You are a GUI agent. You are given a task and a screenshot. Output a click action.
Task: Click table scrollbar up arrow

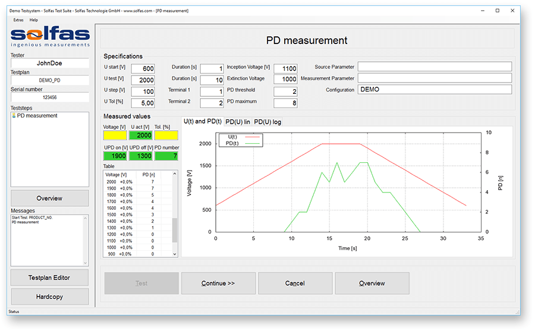(x=174, y=174)
